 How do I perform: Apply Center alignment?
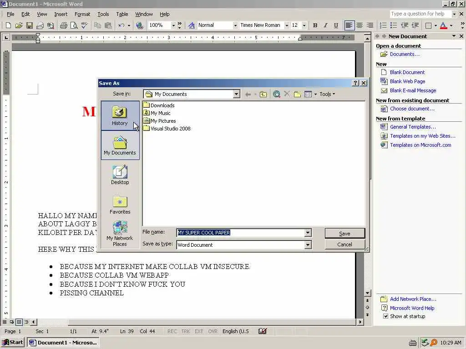pos(360,25)
